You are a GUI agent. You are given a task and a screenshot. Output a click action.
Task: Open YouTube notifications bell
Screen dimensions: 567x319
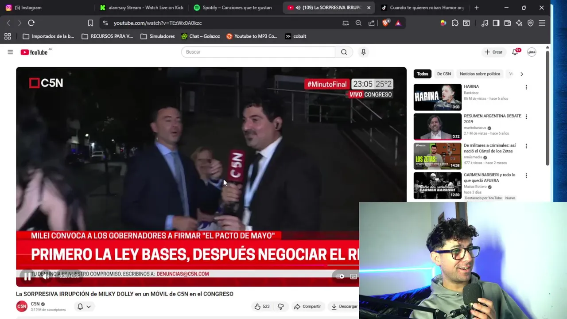(515, 52)
